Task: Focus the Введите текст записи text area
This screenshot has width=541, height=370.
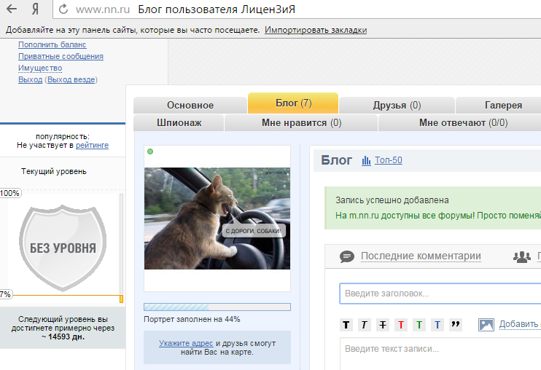Action: [440, 354]
